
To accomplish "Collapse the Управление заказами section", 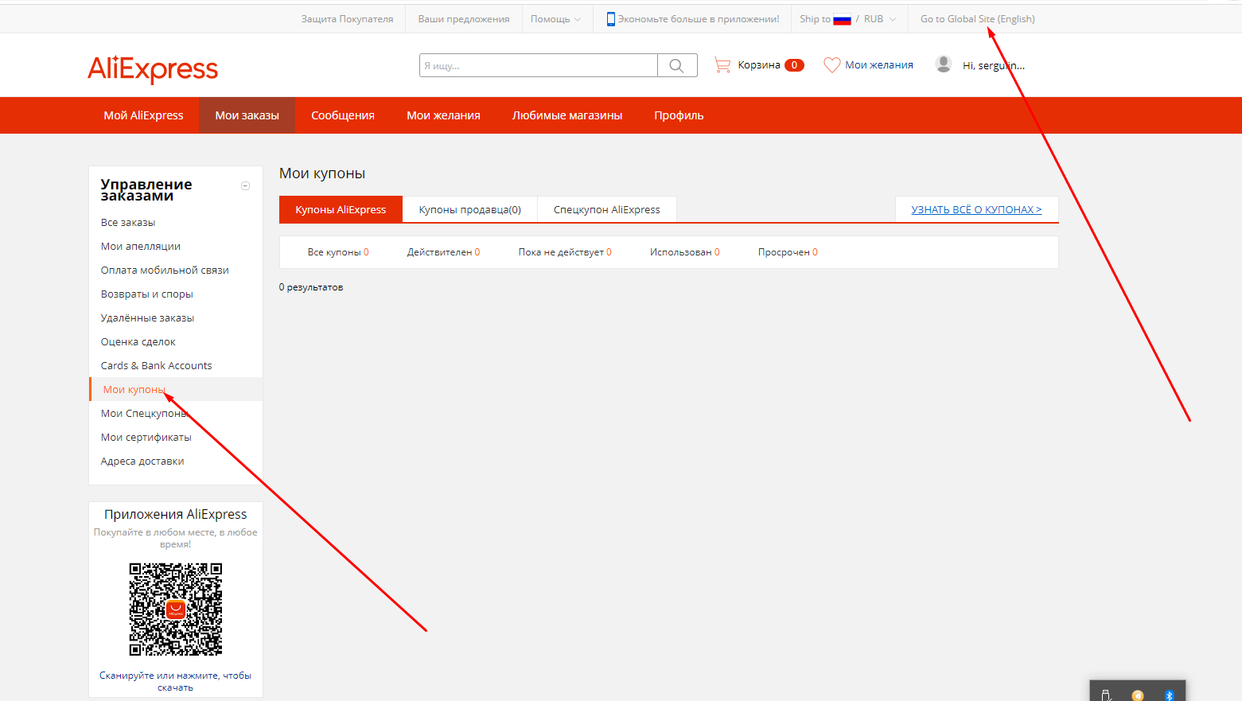I will click(245, 186).
